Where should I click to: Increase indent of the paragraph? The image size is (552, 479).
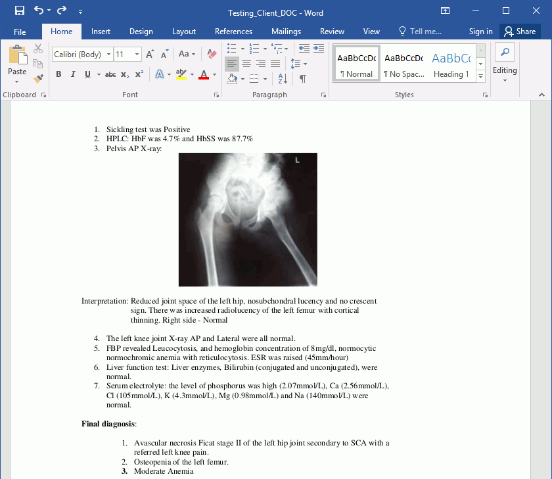[319, 48]
